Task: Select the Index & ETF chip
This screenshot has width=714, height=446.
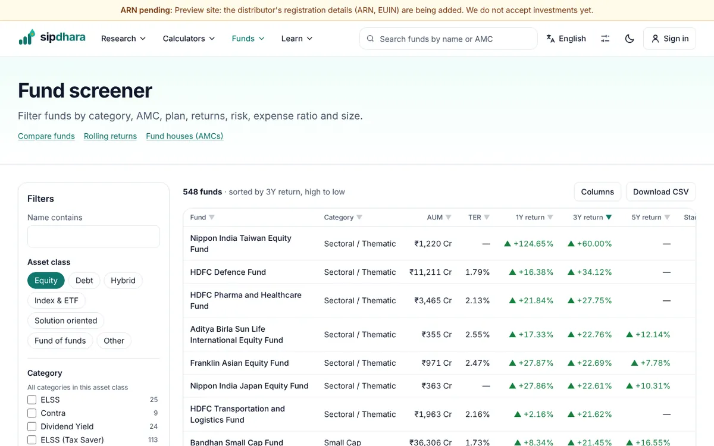Action: coord(57,301)
